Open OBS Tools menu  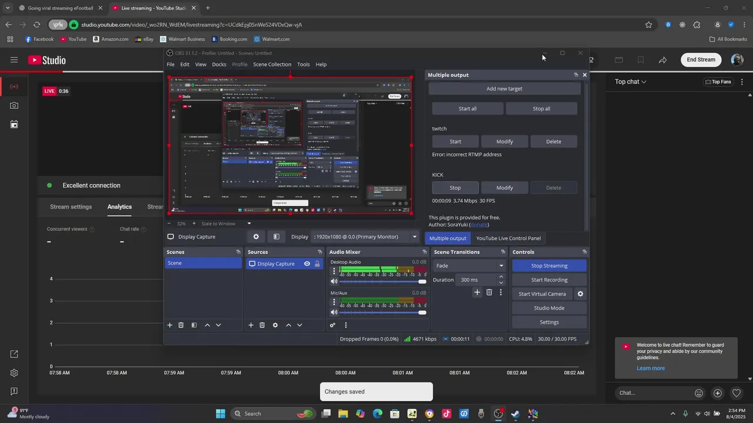tap(303, 65)
